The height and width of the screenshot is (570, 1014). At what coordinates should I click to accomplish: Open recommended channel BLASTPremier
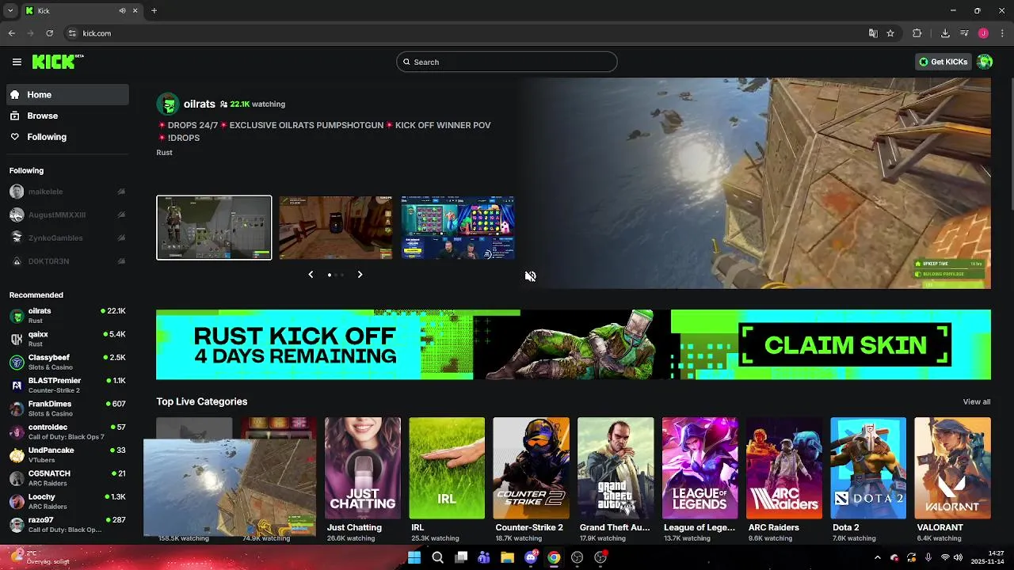point(67,385)
